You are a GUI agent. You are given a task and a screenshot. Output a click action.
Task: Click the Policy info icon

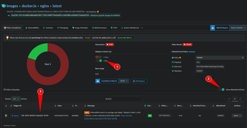point(180,58)
